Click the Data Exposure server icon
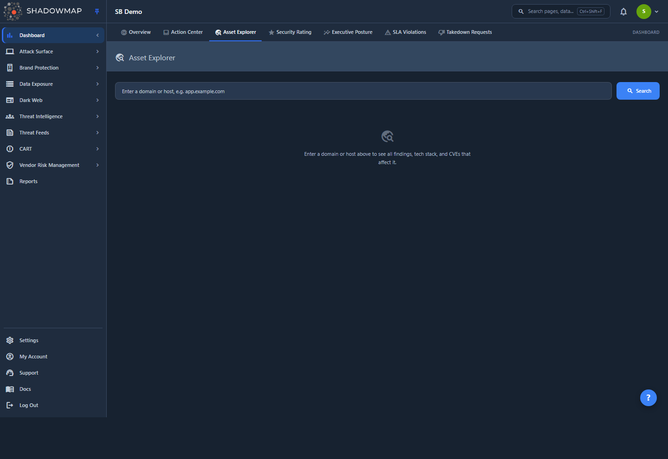The width and height of the screenshot is (668, 459). 10,84
